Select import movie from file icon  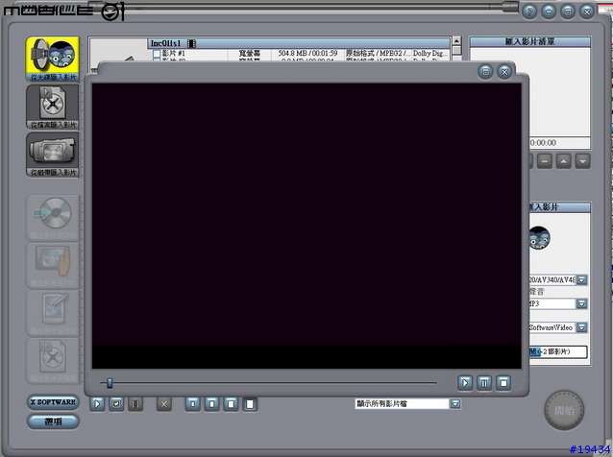point(53,107)
